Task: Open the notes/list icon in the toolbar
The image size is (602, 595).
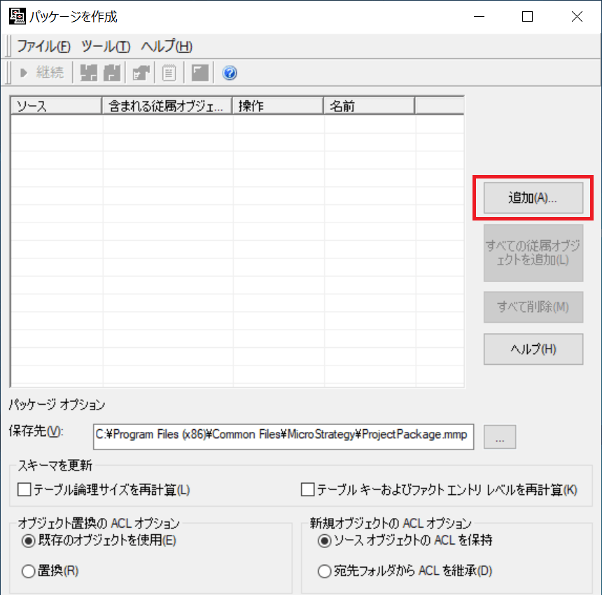Action: [x=168, y=72]
